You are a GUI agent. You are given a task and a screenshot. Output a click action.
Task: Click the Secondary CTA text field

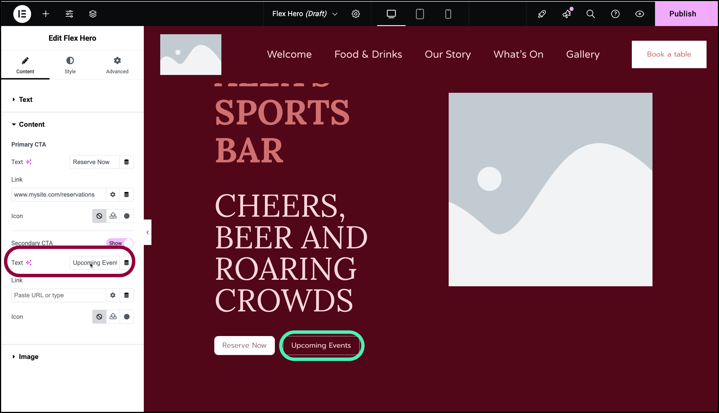click(95, 263)
